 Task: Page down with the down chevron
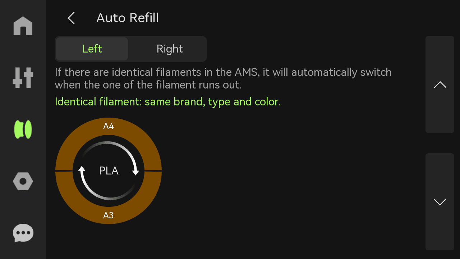(440, 202)
